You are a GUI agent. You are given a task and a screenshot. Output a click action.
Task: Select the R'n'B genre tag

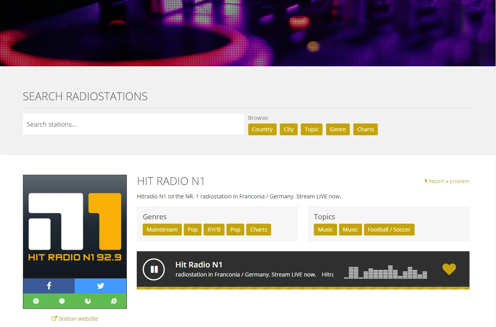[214, 230]
